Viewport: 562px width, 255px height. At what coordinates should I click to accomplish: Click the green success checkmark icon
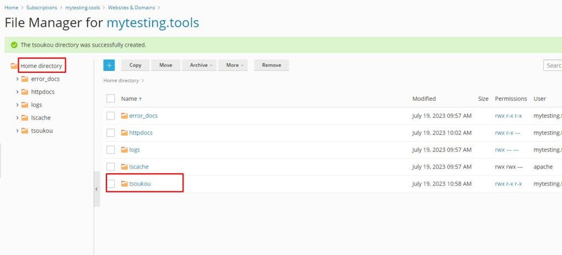tap(14, 45)
